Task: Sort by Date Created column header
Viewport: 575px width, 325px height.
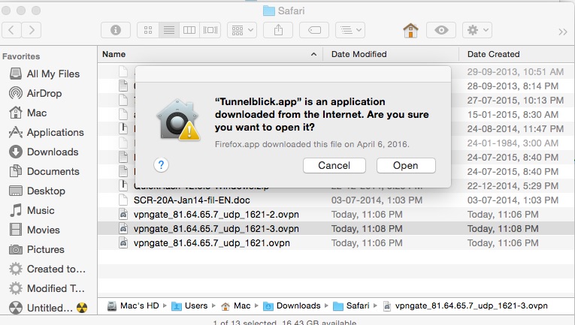Action: (x=493, y=54)
